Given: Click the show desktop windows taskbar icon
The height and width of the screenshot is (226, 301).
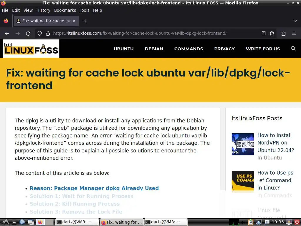Looking at the screenshot, I should 31,222.
